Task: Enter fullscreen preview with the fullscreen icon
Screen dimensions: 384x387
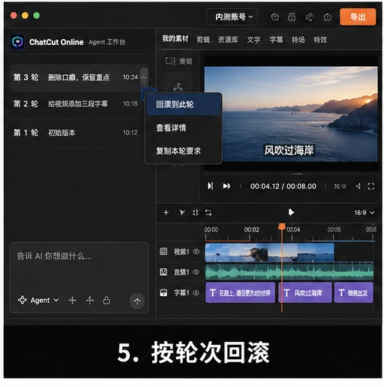Action: click(x=371, y=186)
